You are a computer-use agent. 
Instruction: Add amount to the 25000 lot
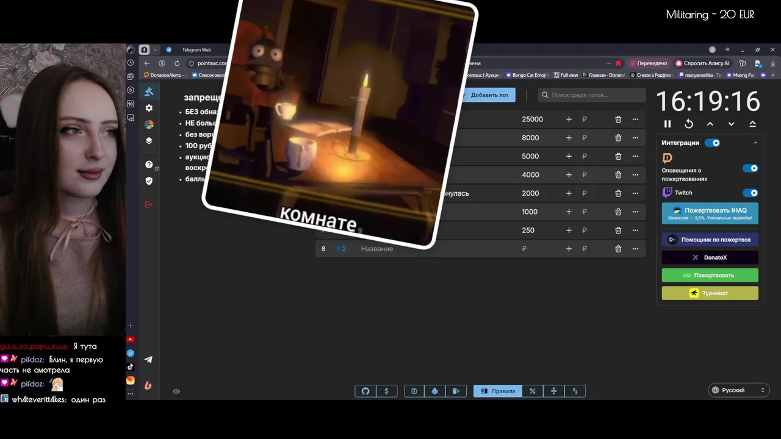569,120
